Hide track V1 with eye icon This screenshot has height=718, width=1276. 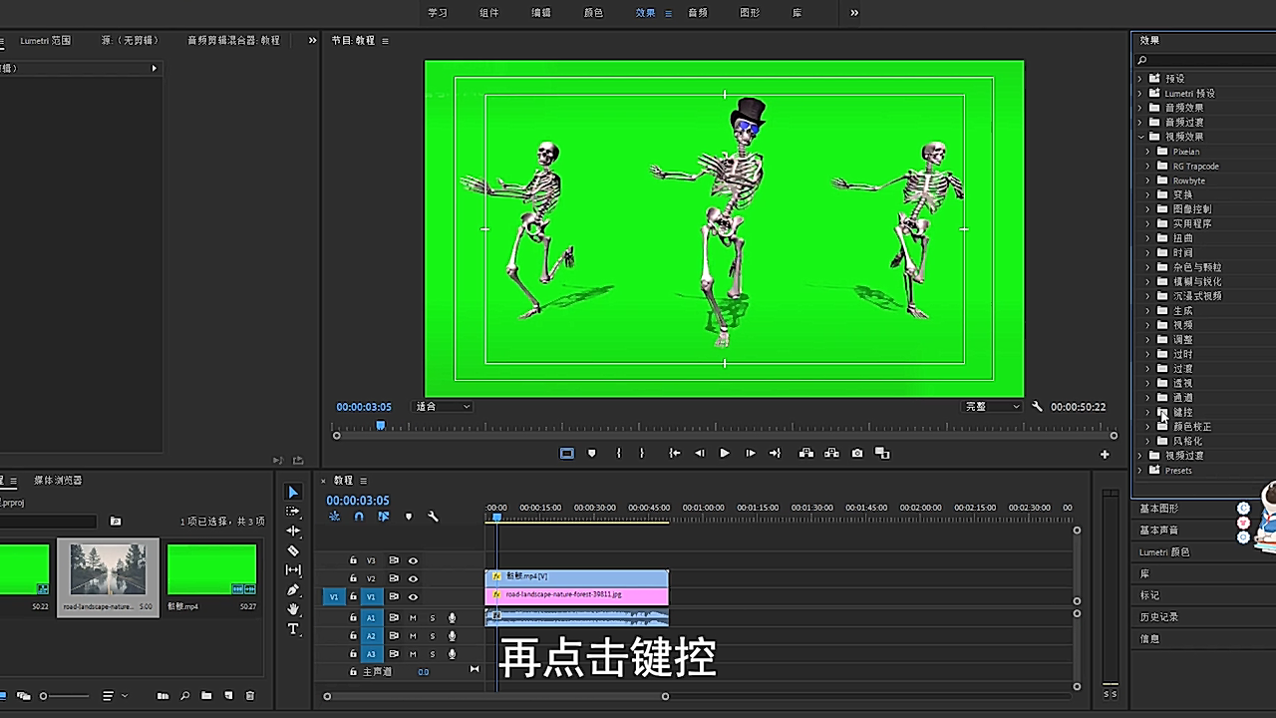[413, 596]
